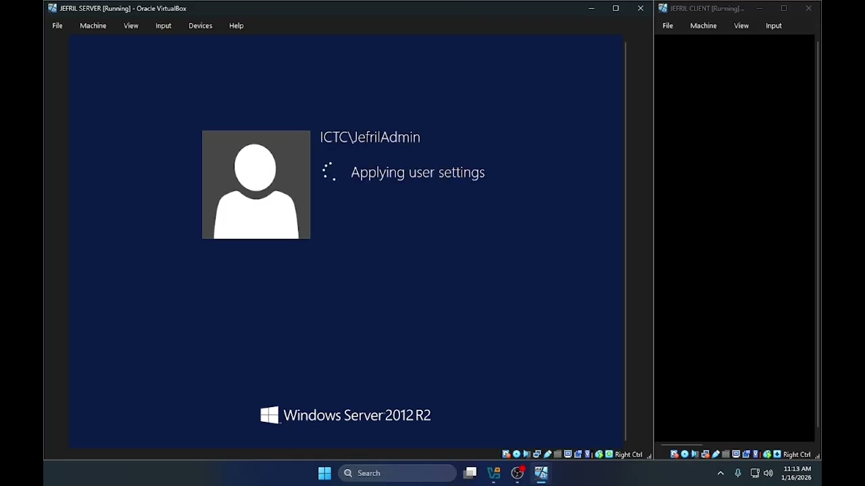Screen dimensions: 865x486
Task: Click the microphone tray icon
Action: (x=738, y=473)
